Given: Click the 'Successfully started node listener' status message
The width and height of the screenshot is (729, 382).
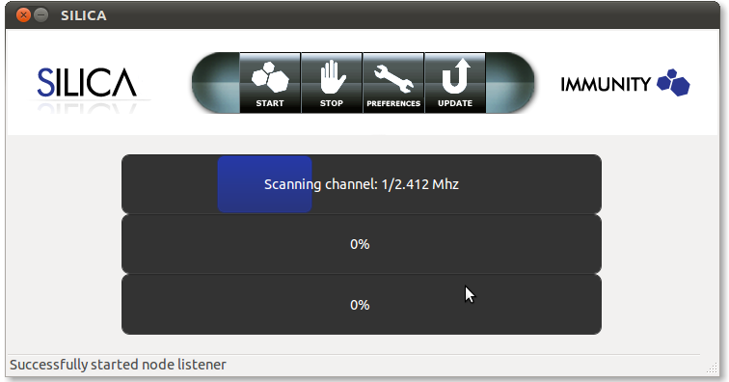Looking at the screenshot, I should 118,365.
